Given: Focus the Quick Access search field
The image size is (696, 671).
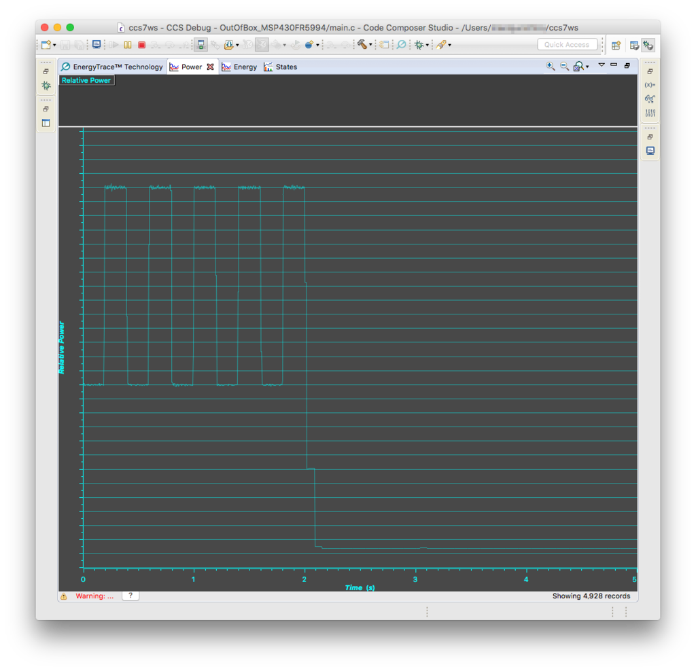Looking at the screenshot, I should [x=567, y=45].
